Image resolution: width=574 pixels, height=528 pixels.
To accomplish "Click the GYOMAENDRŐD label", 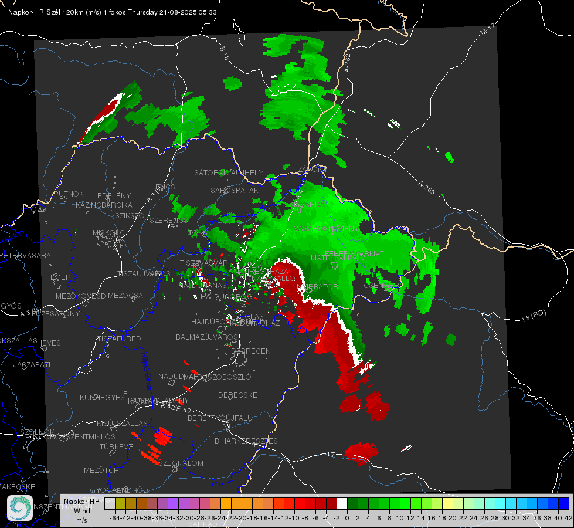I will coord(119,490).
